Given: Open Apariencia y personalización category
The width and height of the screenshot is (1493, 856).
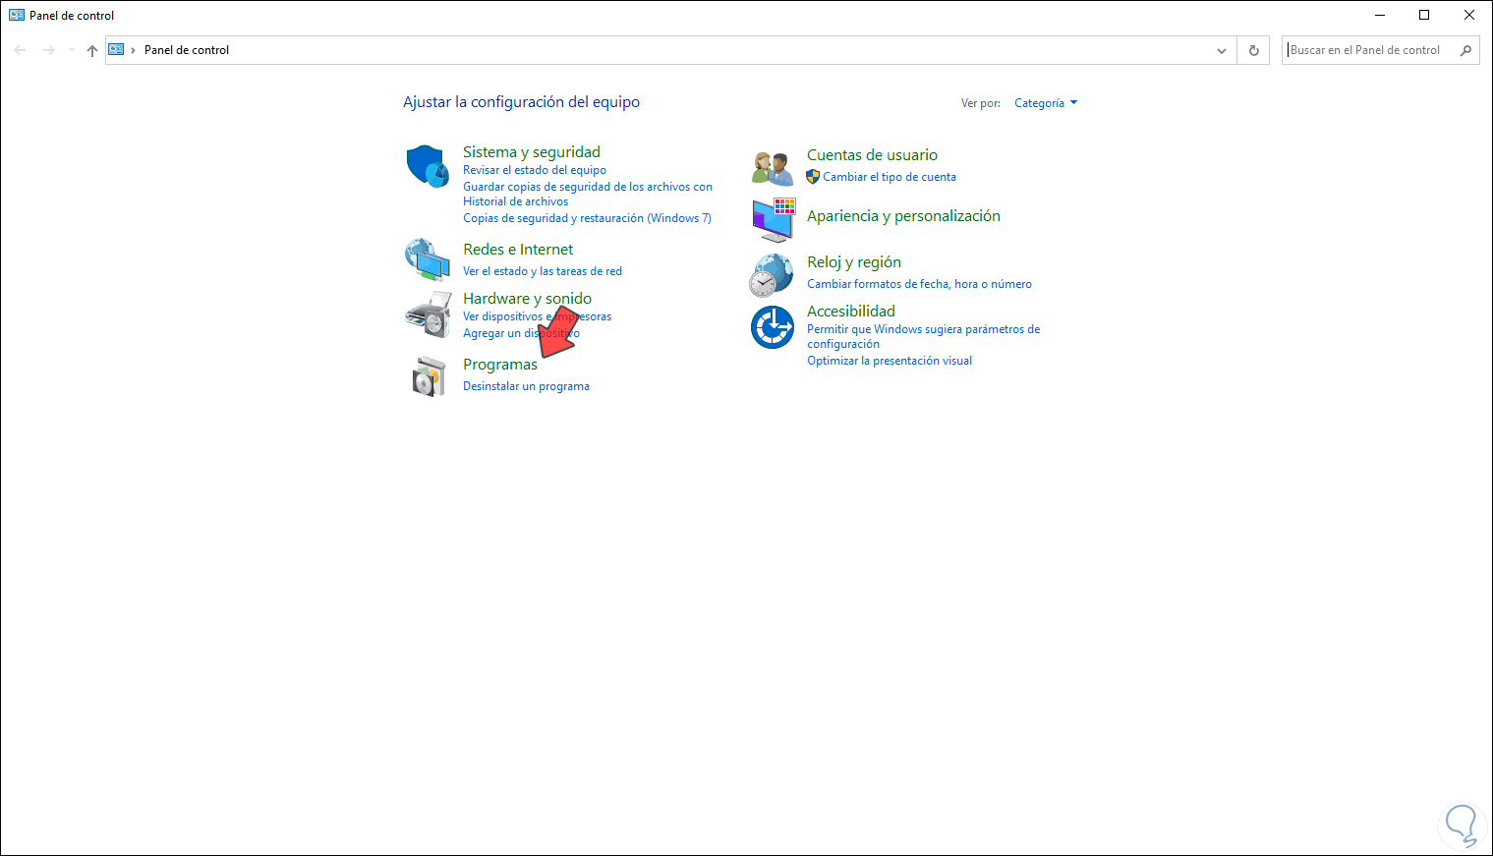Looking at the screenshot, I should click(904, 216).
